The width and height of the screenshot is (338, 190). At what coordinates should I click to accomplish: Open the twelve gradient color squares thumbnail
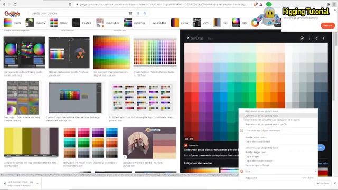pyautogui.click(x=91, y=143)
